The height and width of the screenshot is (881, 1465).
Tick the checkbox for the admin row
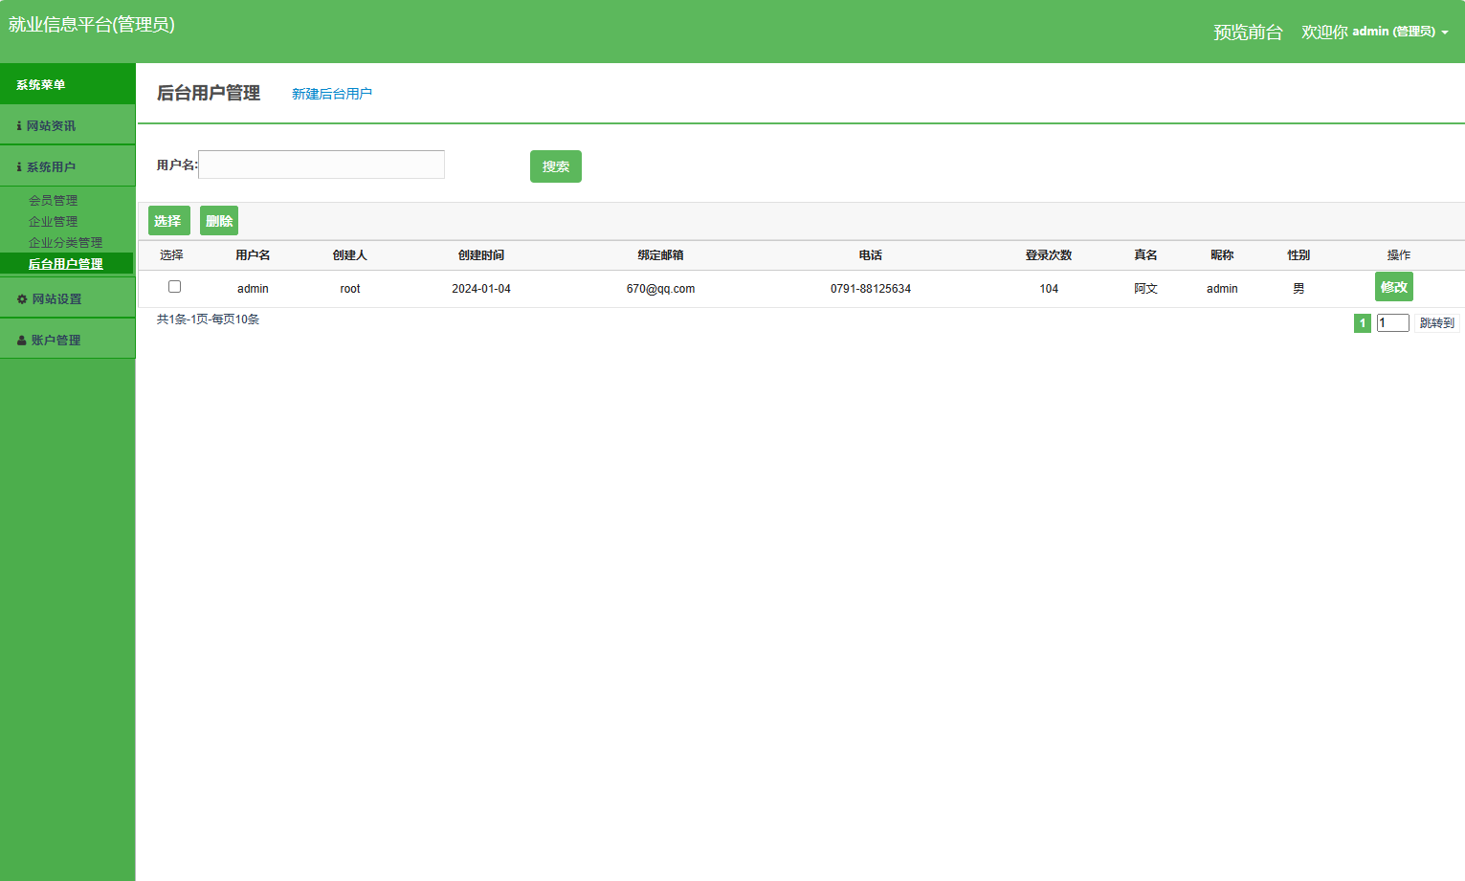(x=174, y=287)
